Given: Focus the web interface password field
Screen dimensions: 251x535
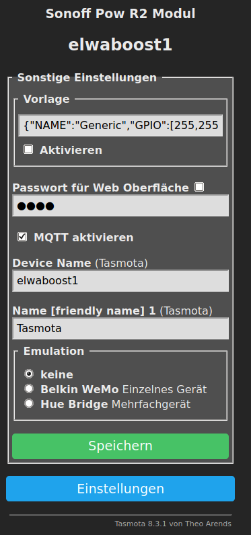Looking at the screenshot, I should (120, 206).
